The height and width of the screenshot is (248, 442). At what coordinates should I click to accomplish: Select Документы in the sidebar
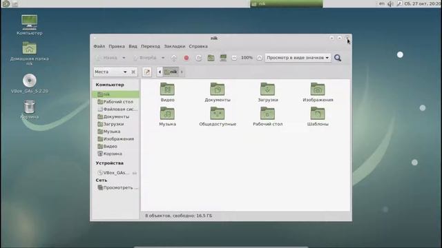click(115, 116)
